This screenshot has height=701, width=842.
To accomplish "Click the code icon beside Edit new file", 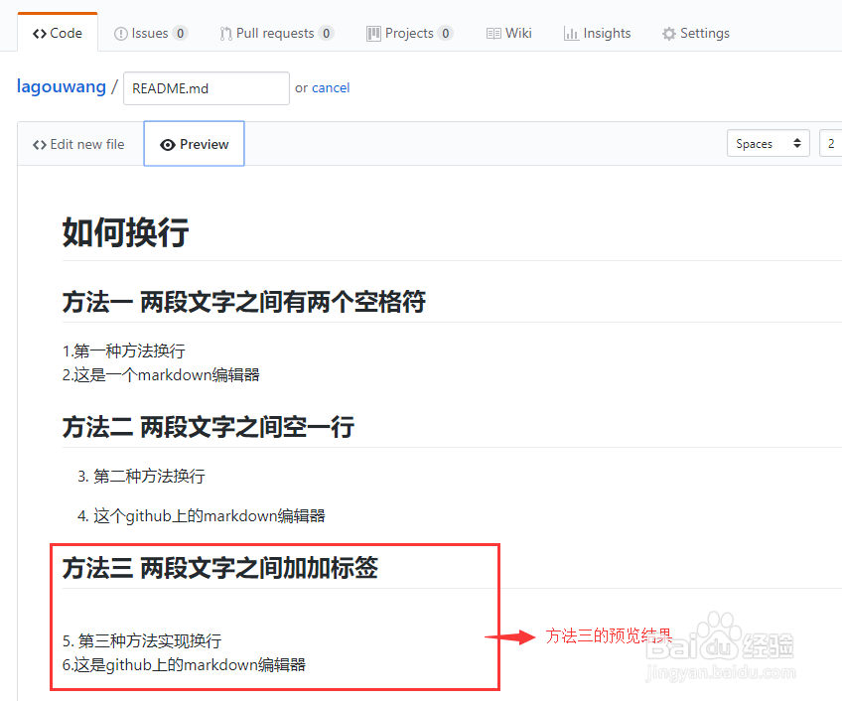I will point(39,144).
